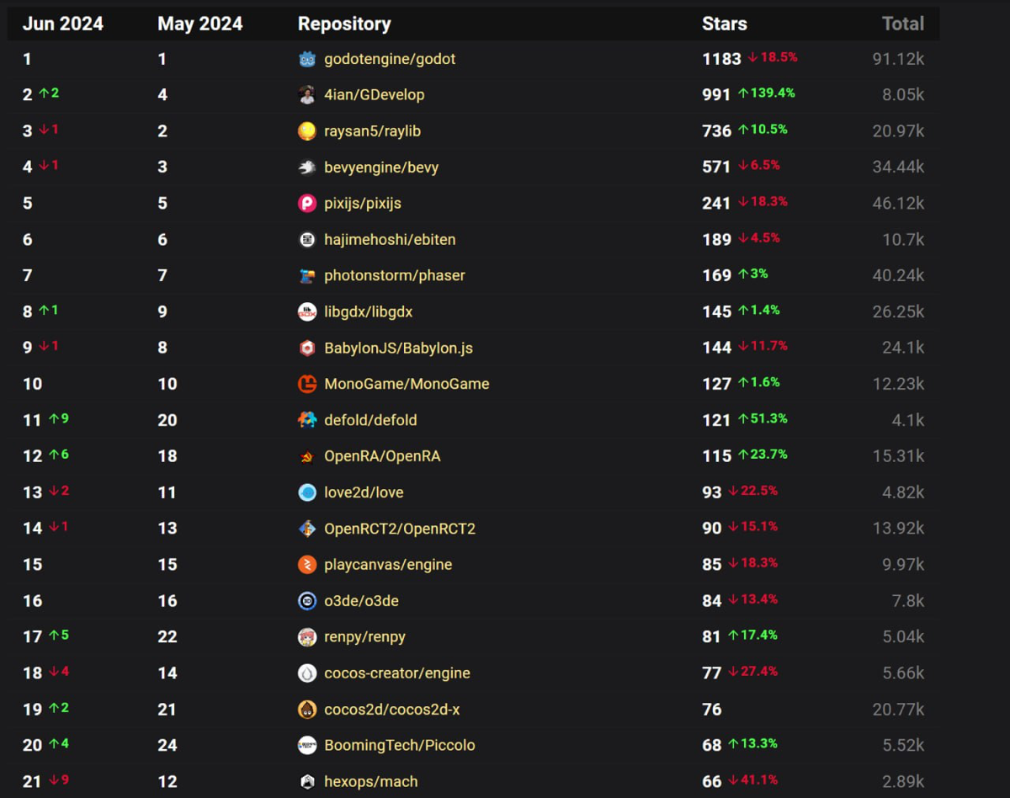Click the love2d/love blue circle icon
Screen dimensions: 1010x798
pyautogui.click(x=307, y=492)
